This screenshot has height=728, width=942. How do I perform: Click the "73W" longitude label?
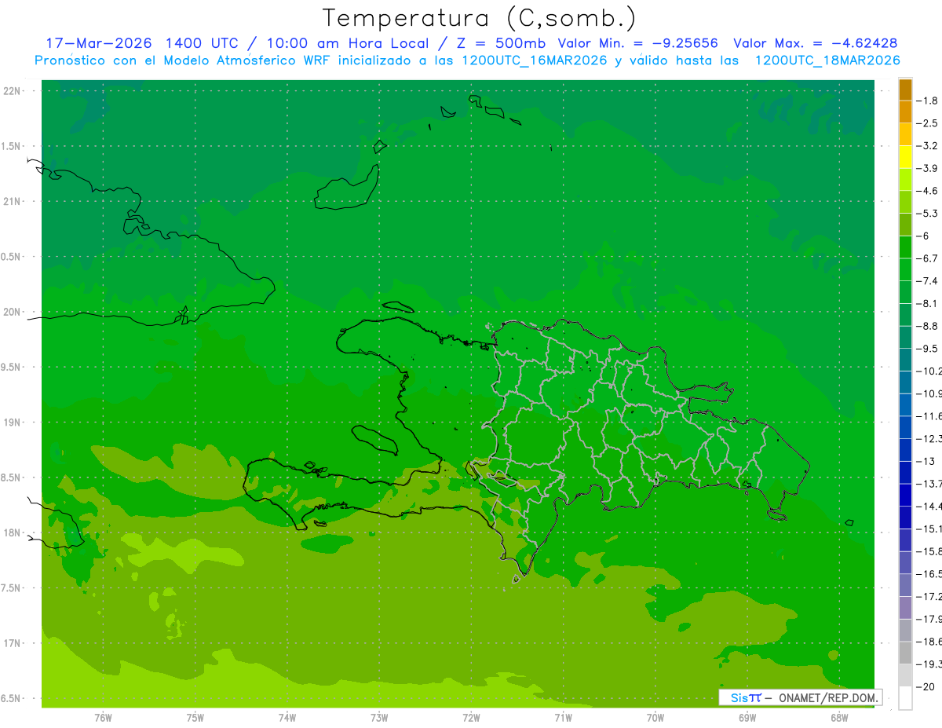tap(379, 717)
